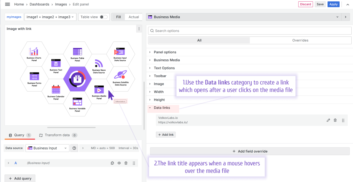Image resolution: width=353 pixels, height=182 pixels.
Task: Select the Actual size option
Action: [x=134, y=17]
